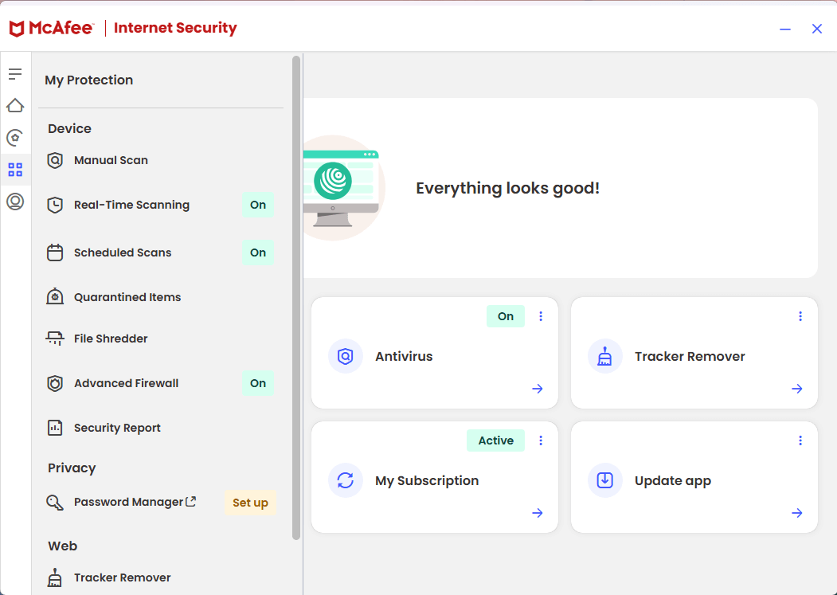This screenshot has height=595, width=837.
Task: Click the My Subscription refresh icon
Action: click(x=345, y=480)
